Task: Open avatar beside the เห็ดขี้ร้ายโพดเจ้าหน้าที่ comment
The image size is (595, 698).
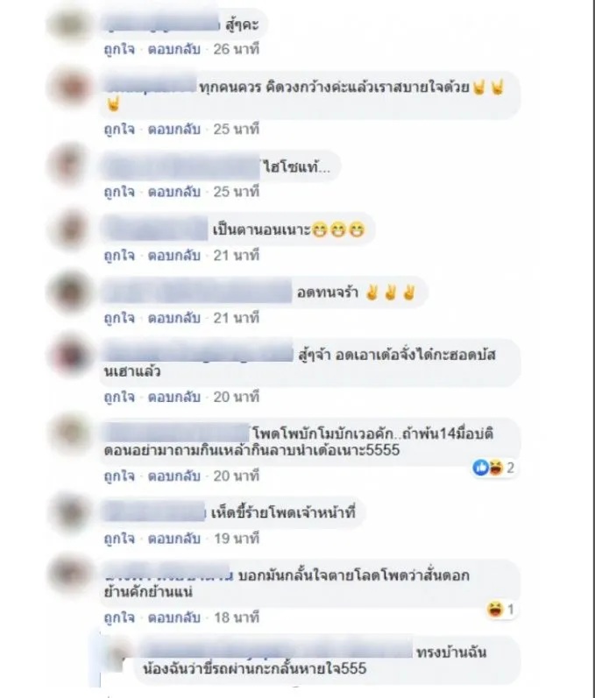Action: pos(69,512)
